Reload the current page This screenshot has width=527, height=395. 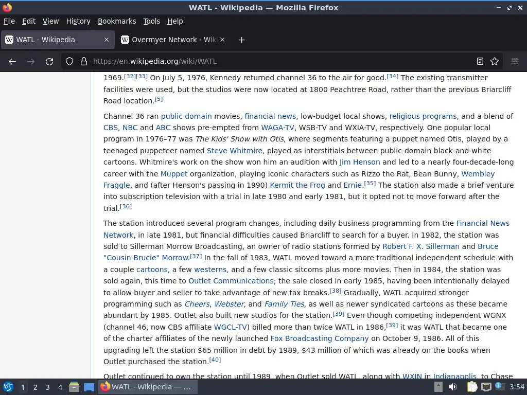49,62
